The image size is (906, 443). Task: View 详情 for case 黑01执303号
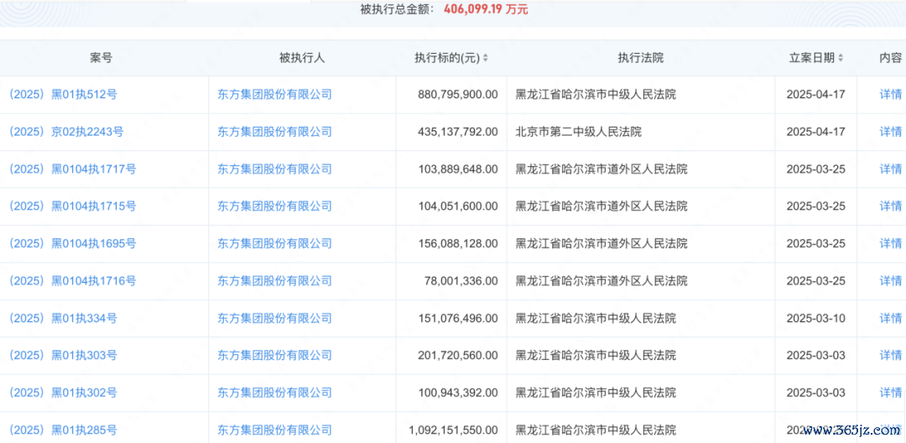click(890, 355)
